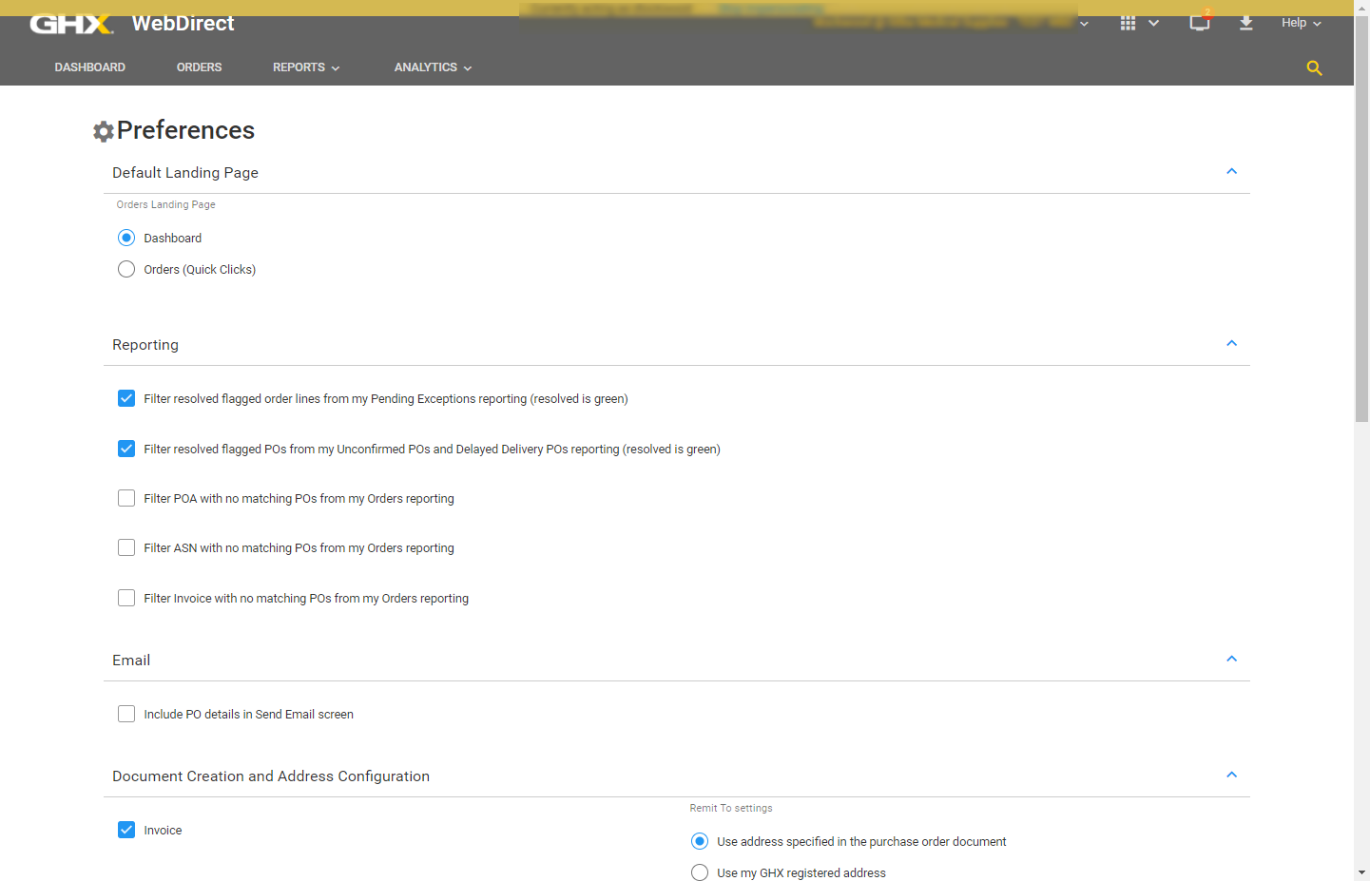Screen dimensions: 1370x881
Task: Enable Filter POA with no matching POs
Action: point(126,498)
